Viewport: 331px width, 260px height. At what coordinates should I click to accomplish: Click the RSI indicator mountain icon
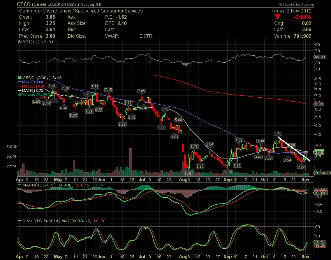pos(20,42)
